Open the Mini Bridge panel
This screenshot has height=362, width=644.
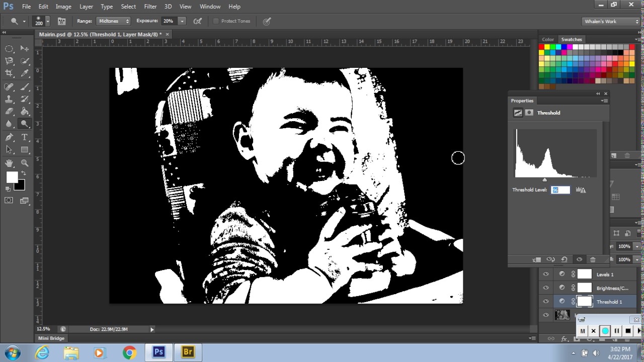(51, 338)
